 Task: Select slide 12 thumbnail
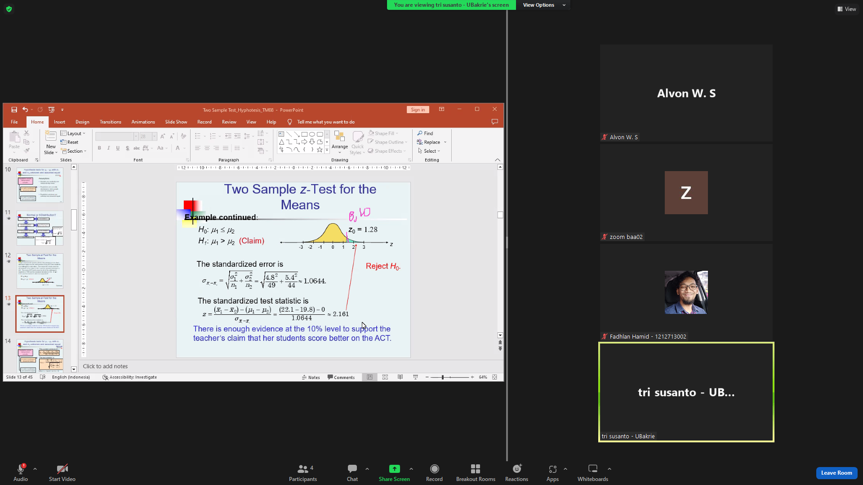40,271
